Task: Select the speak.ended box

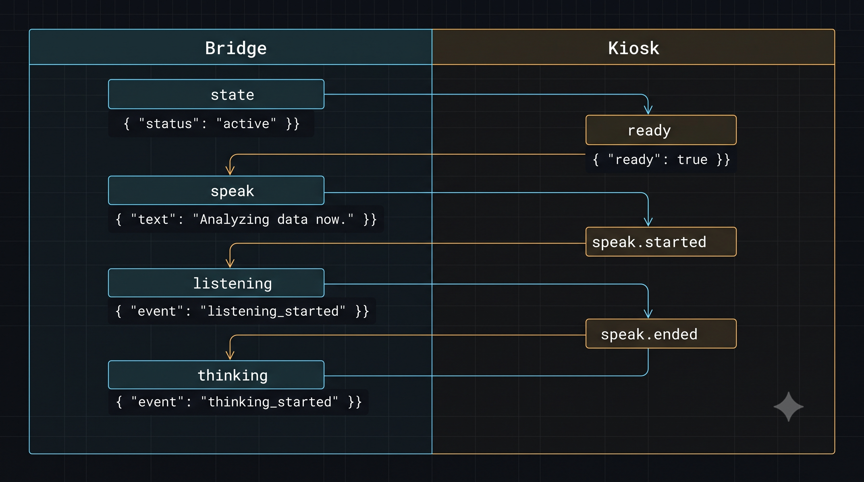Action: tap(661, 334)
